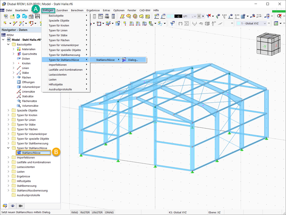Screen dimensions: 286x215
Task: Click the new solid tool icon
Action: [117, 23]
